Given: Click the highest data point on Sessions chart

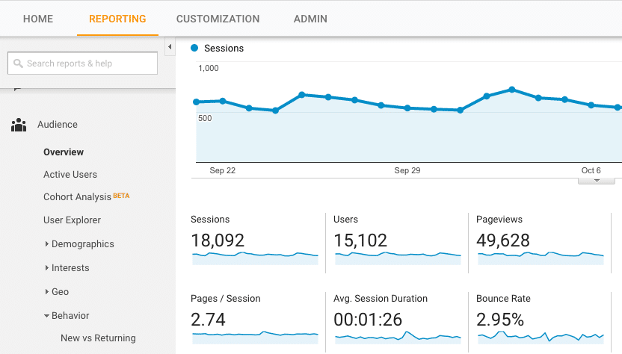Looking at the screenshot, I should [512, 90].
